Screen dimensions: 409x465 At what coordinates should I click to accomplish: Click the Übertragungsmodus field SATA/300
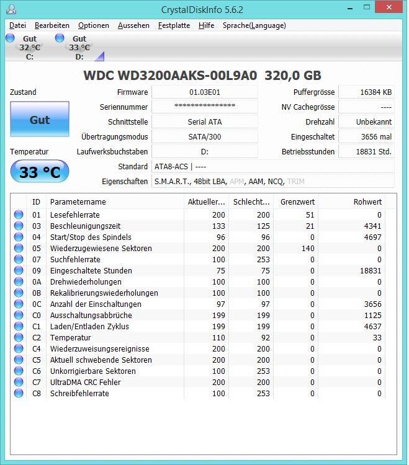point(205,136)
